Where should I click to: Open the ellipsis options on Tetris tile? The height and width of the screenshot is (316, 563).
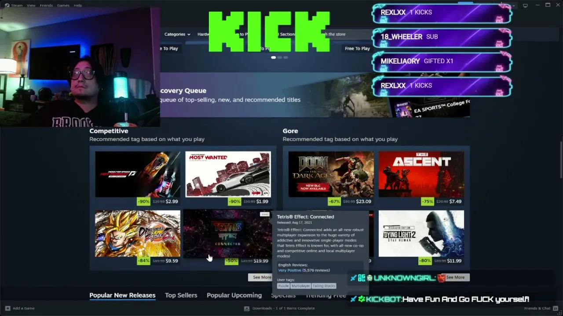tap(264, 214)
